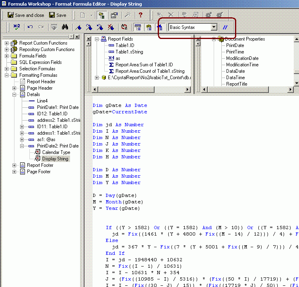The height and width of the screenshot is (287, 299).
Task: Click the Undo arrow icon
Action: (30, 27)
